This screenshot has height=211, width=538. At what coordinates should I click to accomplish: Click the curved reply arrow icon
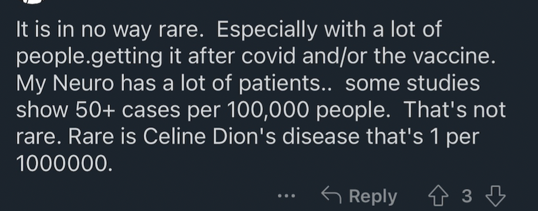(x=331, y=195)
